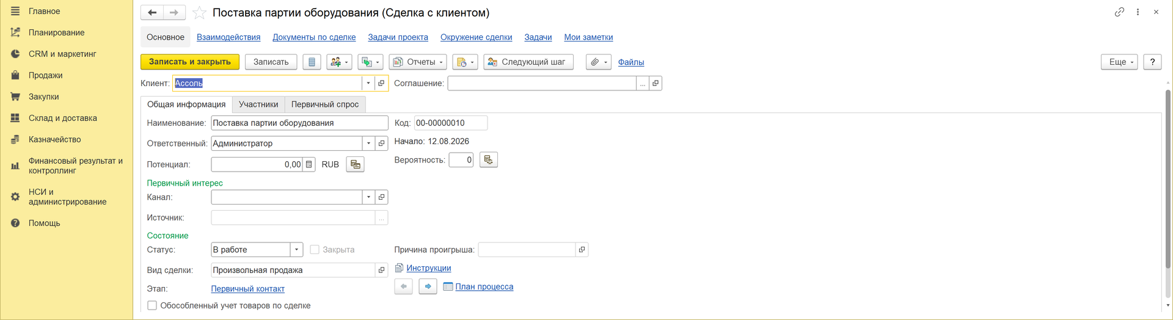Go to next stage blue arrow

428,286
